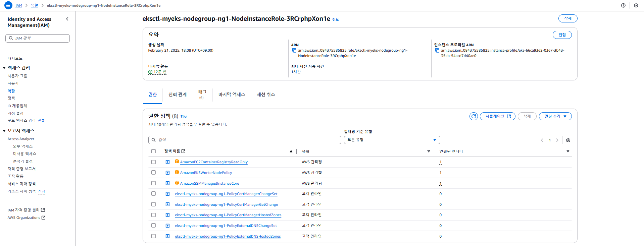This screenshot has width=644, height=246.
Task: Click the AmazonSSMManagedInstanceCore orange policy icon
Action: coord(177,183)
